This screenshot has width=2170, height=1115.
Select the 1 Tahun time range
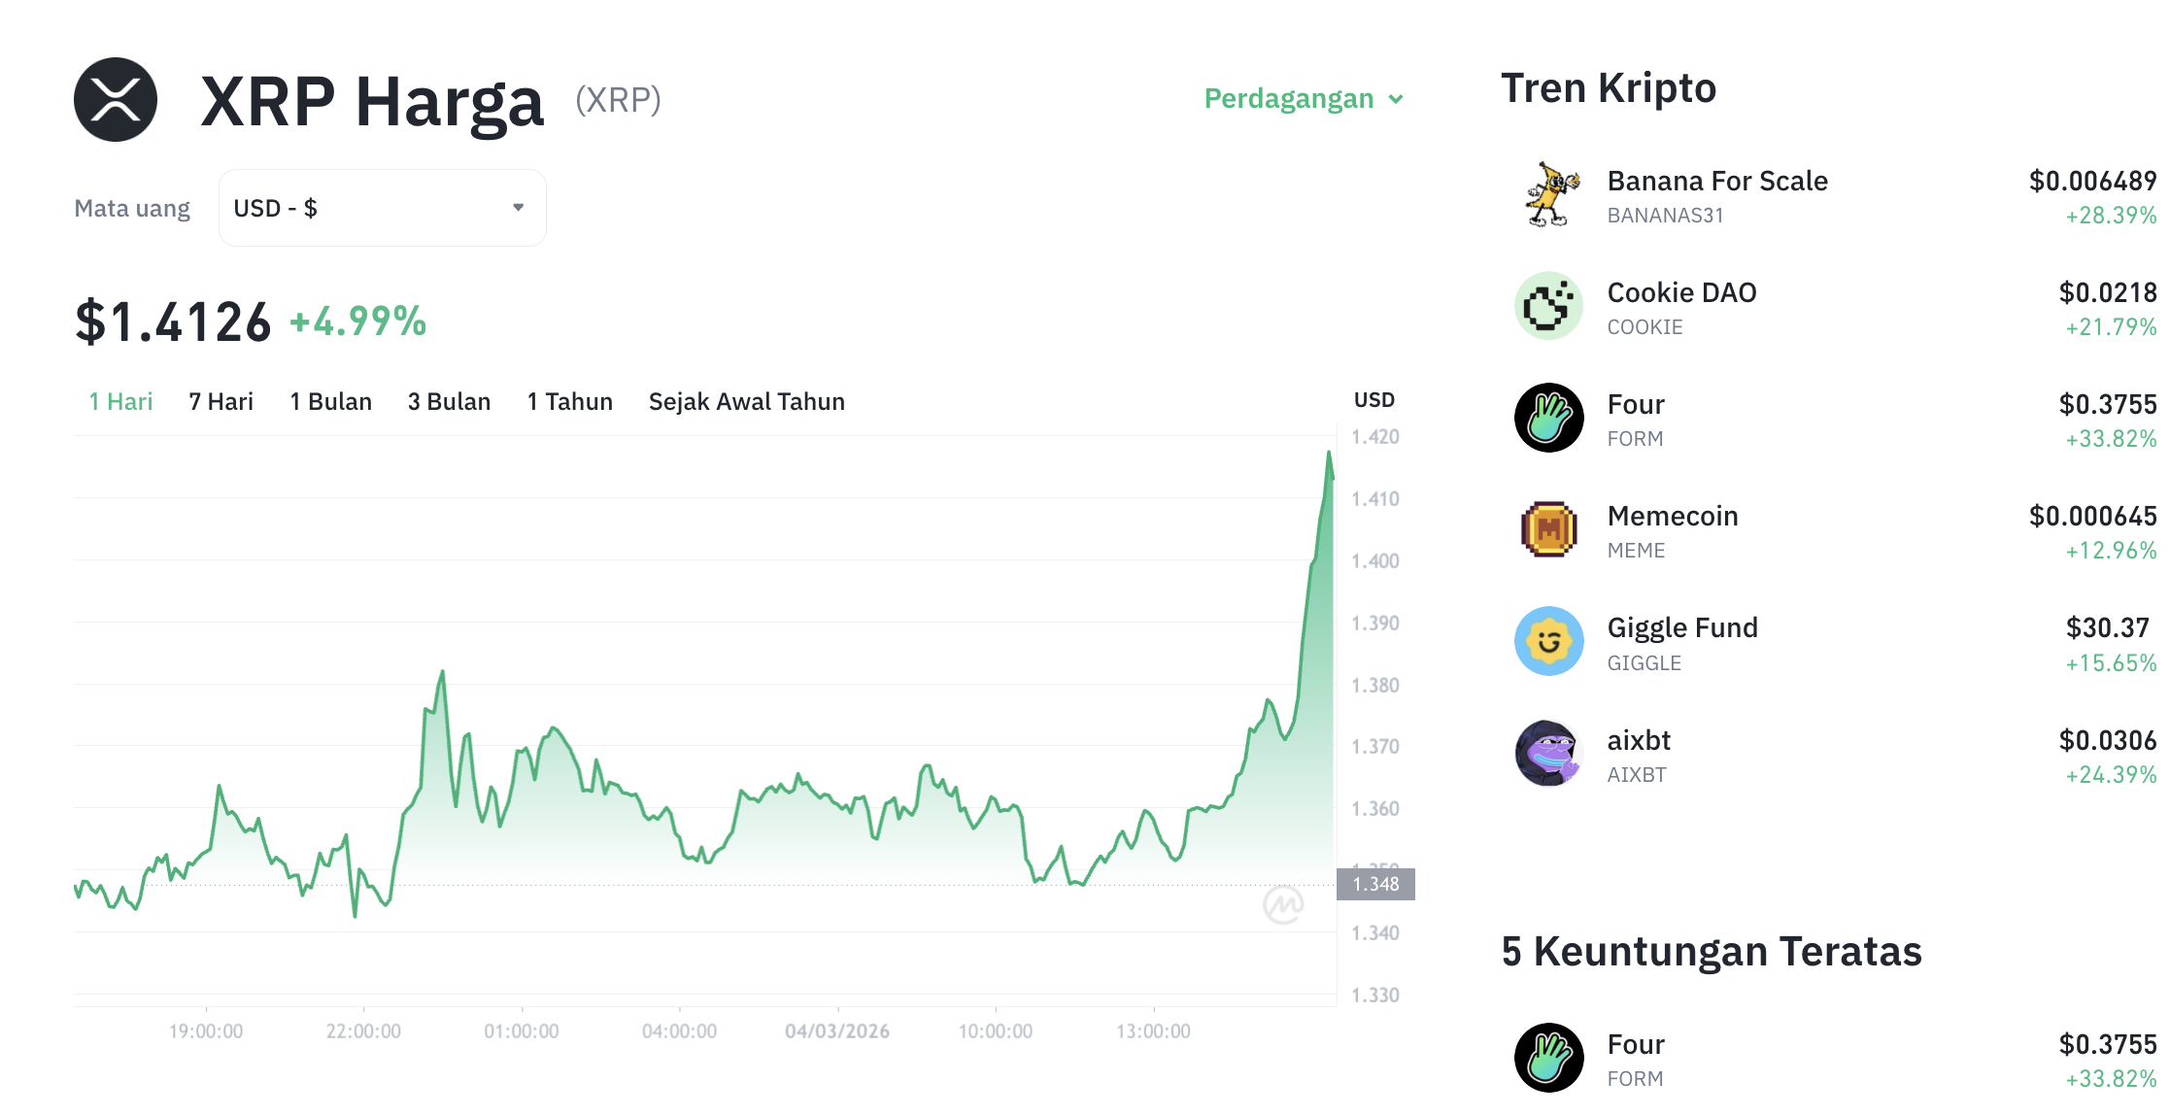point(569,401)
